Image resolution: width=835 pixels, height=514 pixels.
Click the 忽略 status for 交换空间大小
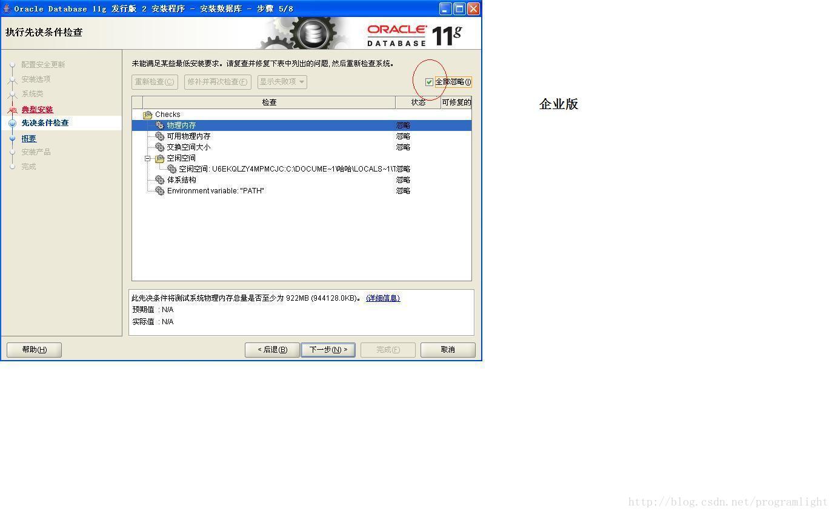pos(403,147)
